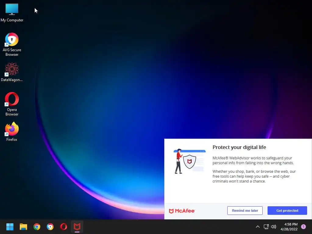Click the 4/28/2022 date in the taskbar
The height and width of the screenshot is (234, 312).
coord(289,229)
